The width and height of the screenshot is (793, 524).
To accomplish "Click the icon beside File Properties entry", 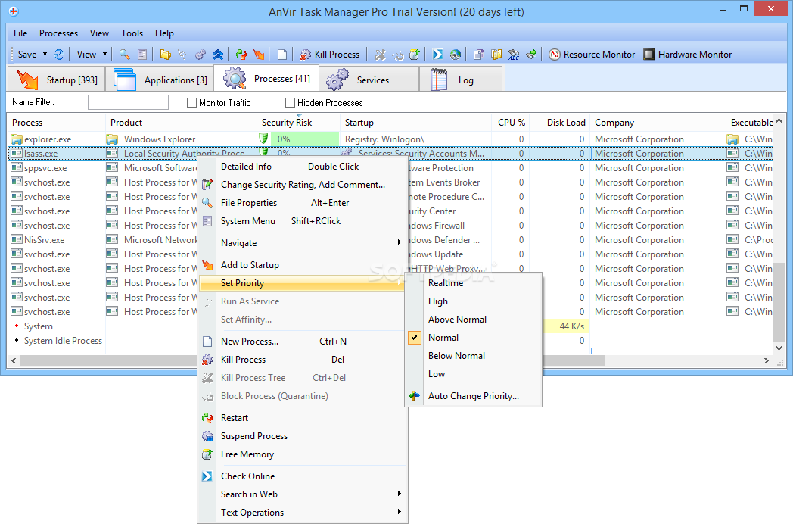I will [207, 202].
